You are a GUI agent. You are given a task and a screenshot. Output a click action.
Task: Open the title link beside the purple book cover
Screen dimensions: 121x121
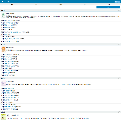[x=10, y=81]
